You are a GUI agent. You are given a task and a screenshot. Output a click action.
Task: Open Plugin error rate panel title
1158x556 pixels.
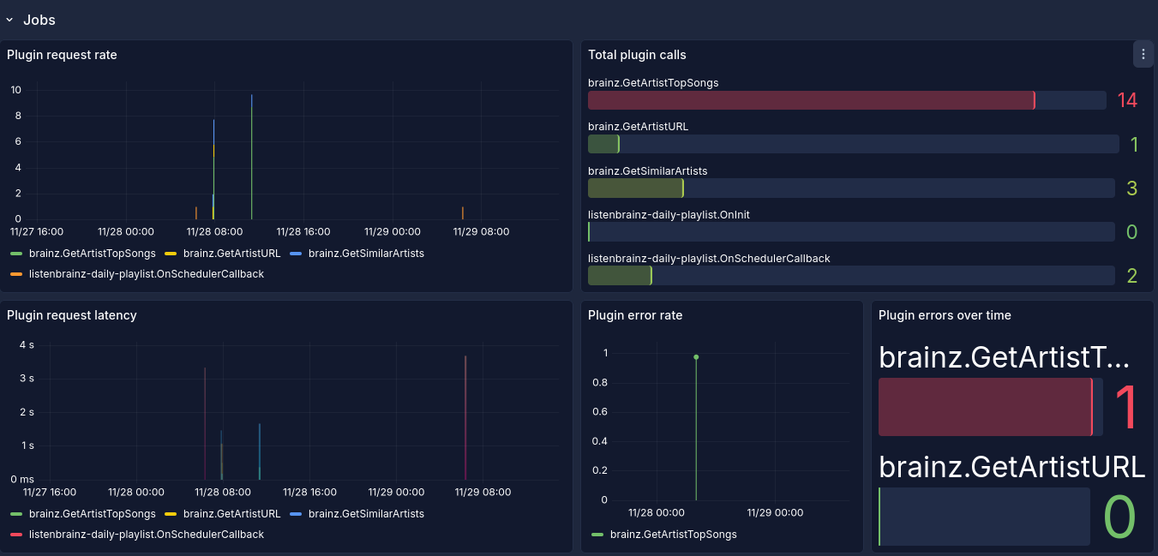tap(635, 315)
